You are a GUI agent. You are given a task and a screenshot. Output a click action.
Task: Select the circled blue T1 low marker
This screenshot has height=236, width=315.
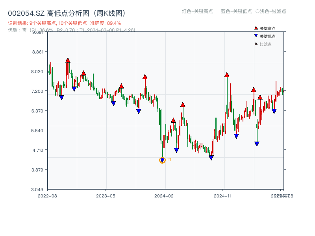coord(162,160)
